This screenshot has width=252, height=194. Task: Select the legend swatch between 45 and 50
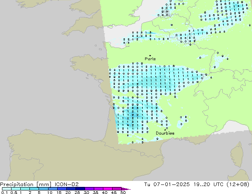pos(117,189)
